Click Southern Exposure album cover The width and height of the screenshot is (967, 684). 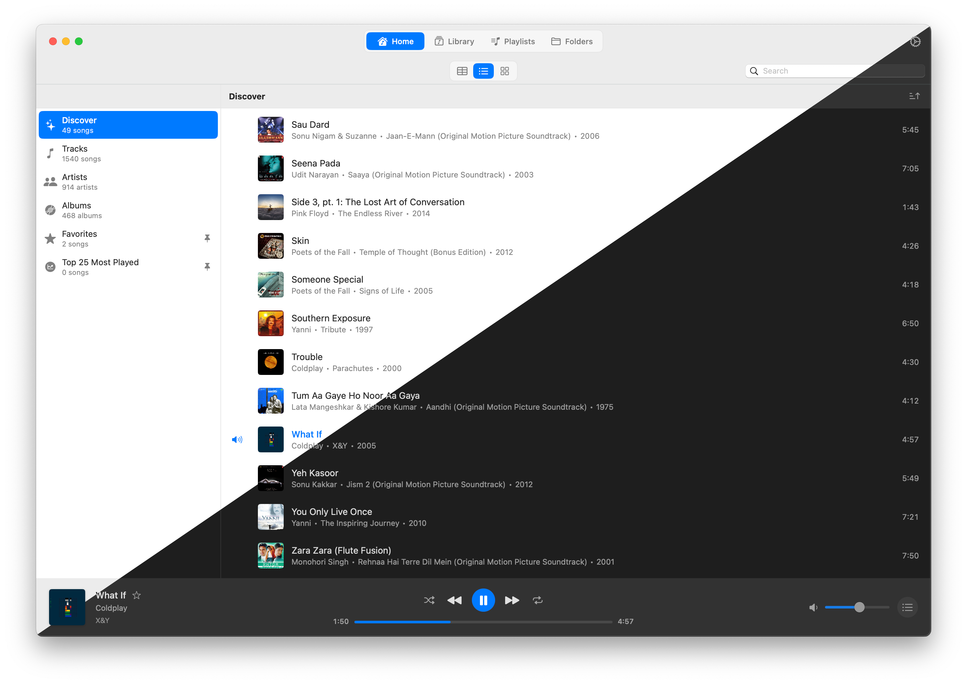coord(270,324)
